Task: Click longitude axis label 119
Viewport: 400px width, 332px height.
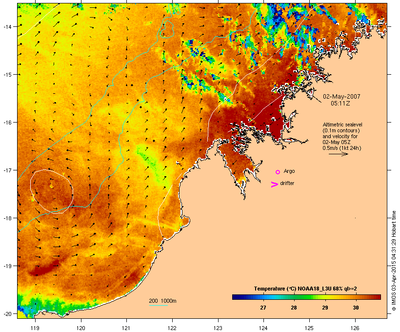Action: click(x=35, y=328)
